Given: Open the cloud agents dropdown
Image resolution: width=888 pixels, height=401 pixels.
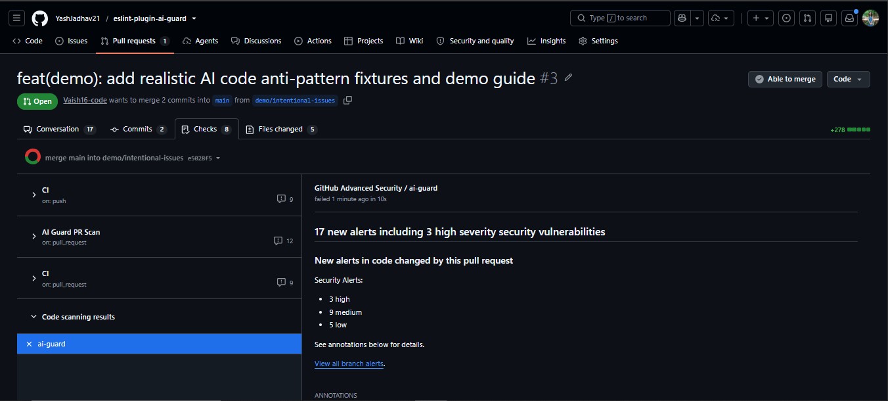Looking at the screenshot, I should click(722, 18).
